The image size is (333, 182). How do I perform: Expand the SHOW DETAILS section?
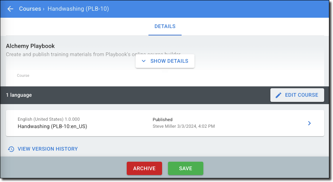coord(165,61)
